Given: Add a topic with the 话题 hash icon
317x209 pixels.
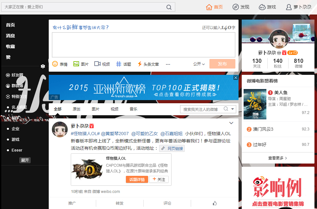Looking at the screenshot, I should click(x=118, y=64).
